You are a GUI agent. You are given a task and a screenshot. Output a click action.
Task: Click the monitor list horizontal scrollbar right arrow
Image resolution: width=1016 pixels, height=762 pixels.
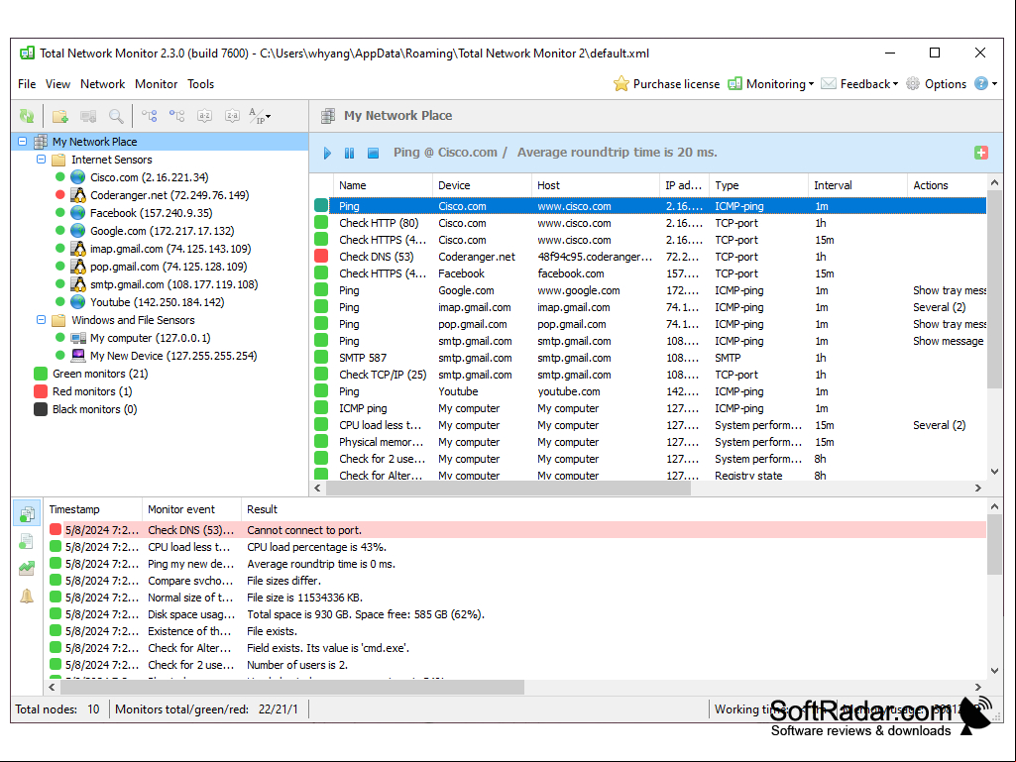[978, 488]
